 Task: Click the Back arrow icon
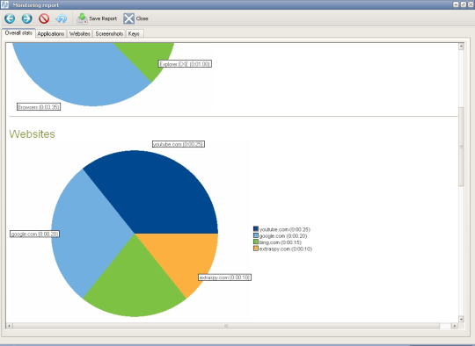10,18
